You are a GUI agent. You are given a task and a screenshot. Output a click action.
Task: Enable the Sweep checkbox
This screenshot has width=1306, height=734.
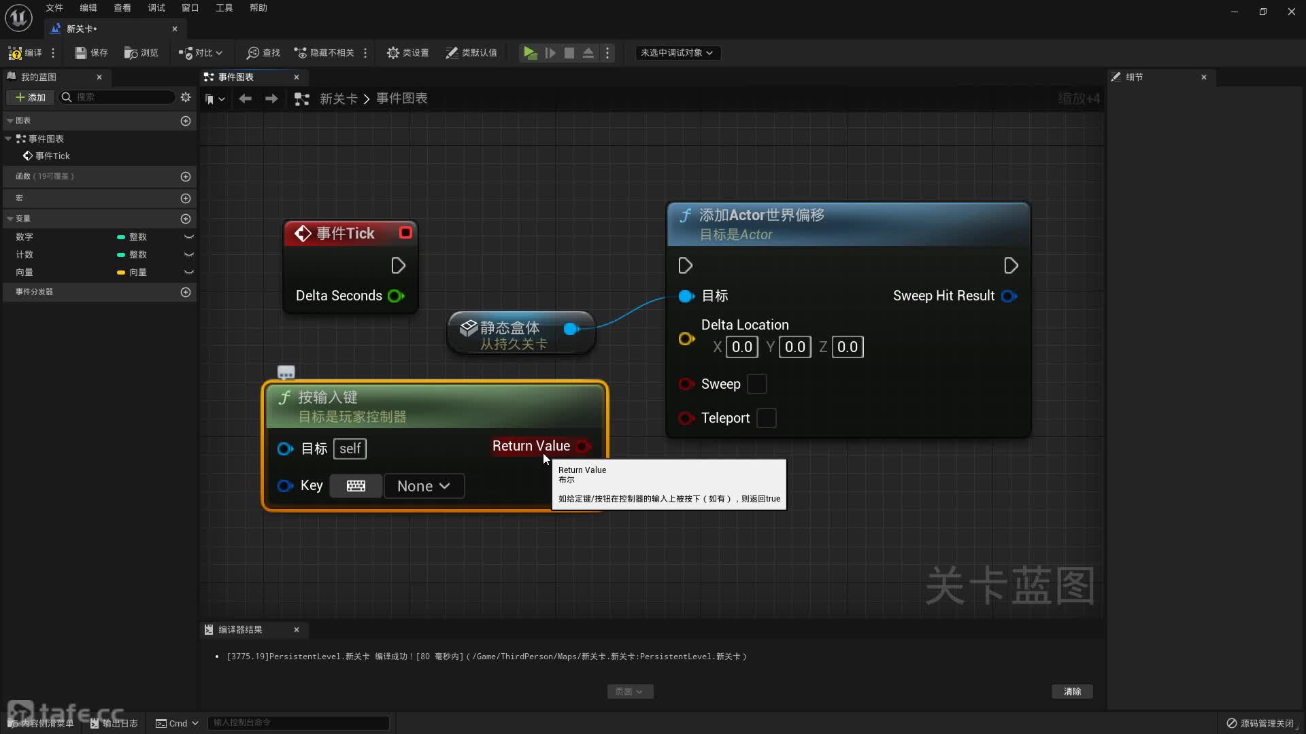tap(756, 384)
